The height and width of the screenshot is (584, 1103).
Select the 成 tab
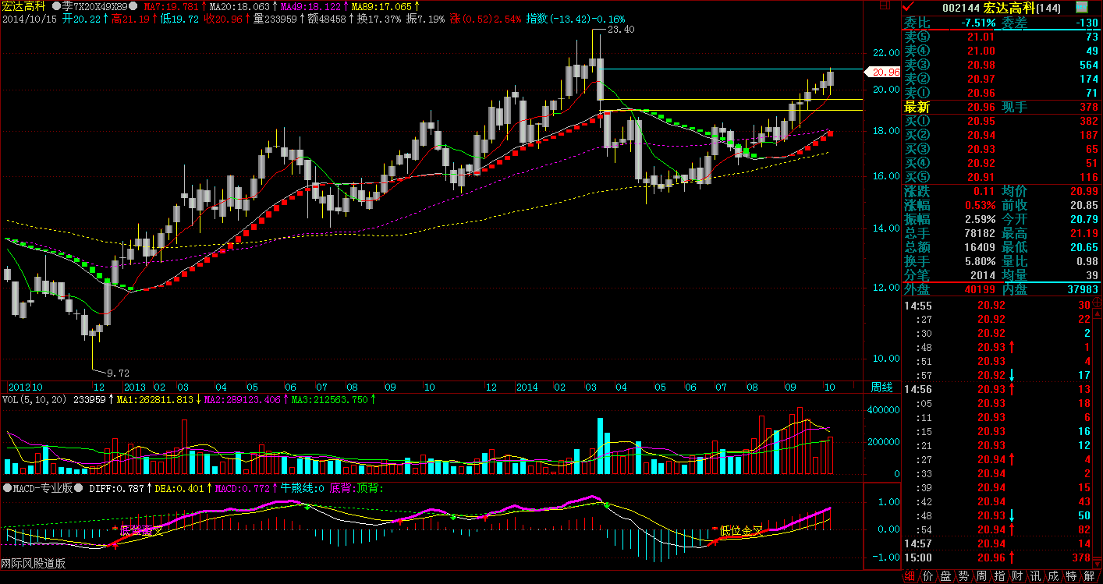coord(1054,576)
